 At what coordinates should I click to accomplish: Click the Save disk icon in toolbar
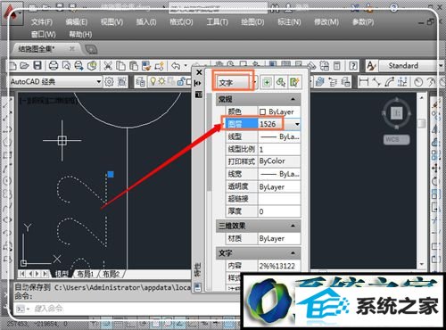click(x=37, y=65)
